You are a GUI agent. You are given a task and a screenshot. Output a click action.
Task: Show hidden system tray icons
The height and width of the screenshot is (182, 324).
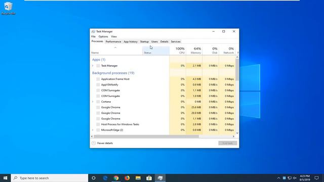point(278,178)
